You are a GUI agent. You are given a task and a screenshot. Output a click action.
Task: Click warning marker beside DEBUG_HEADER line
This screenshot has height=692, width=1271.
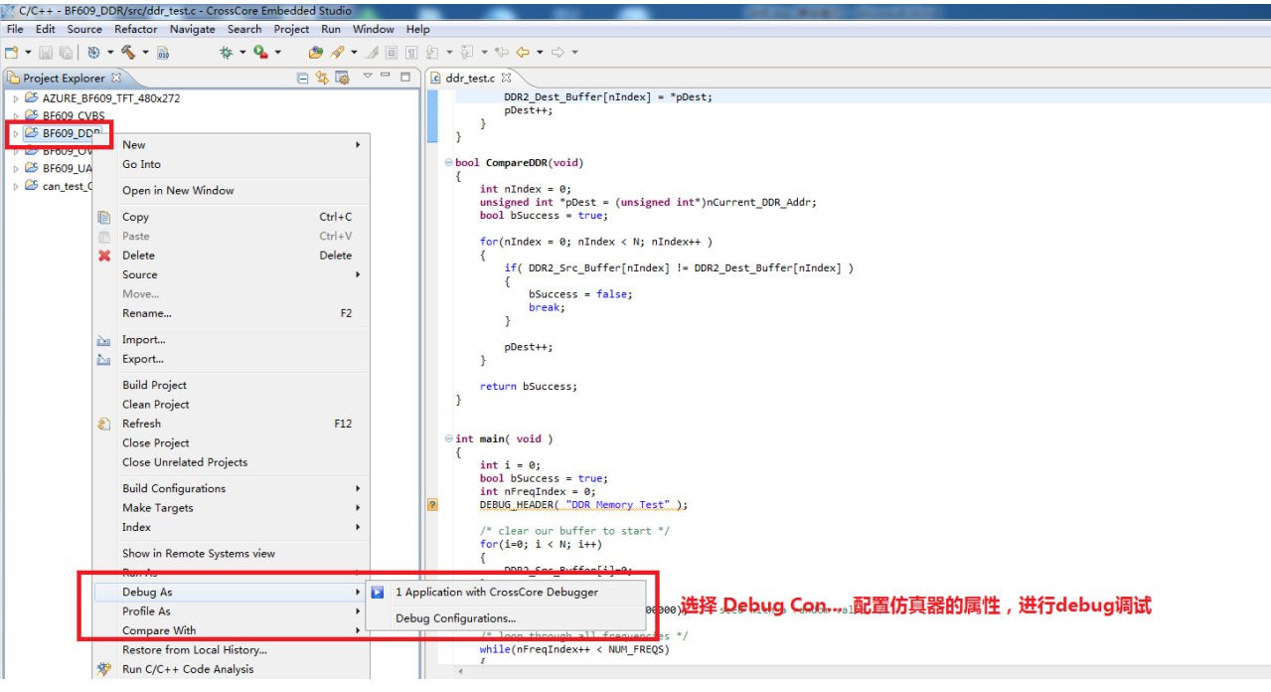[432, 505]
